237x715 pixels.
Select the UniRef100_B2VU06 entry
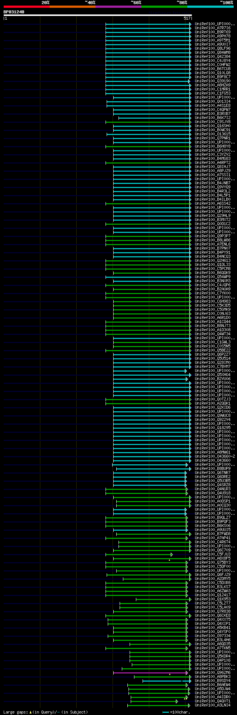pos(213,379)
